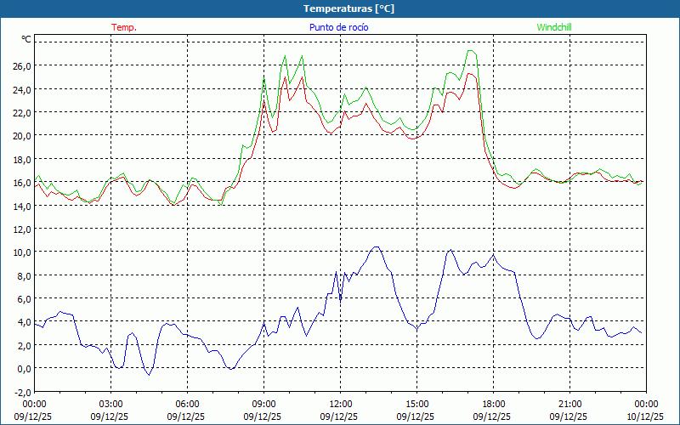Click the -2,0 y-axis value

[x=22, y=392]
